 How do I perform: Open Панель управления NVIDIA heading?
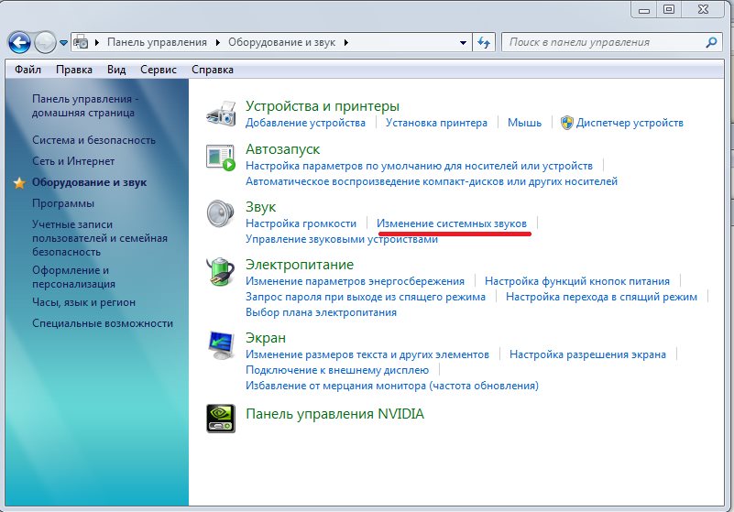pos(334,414)
